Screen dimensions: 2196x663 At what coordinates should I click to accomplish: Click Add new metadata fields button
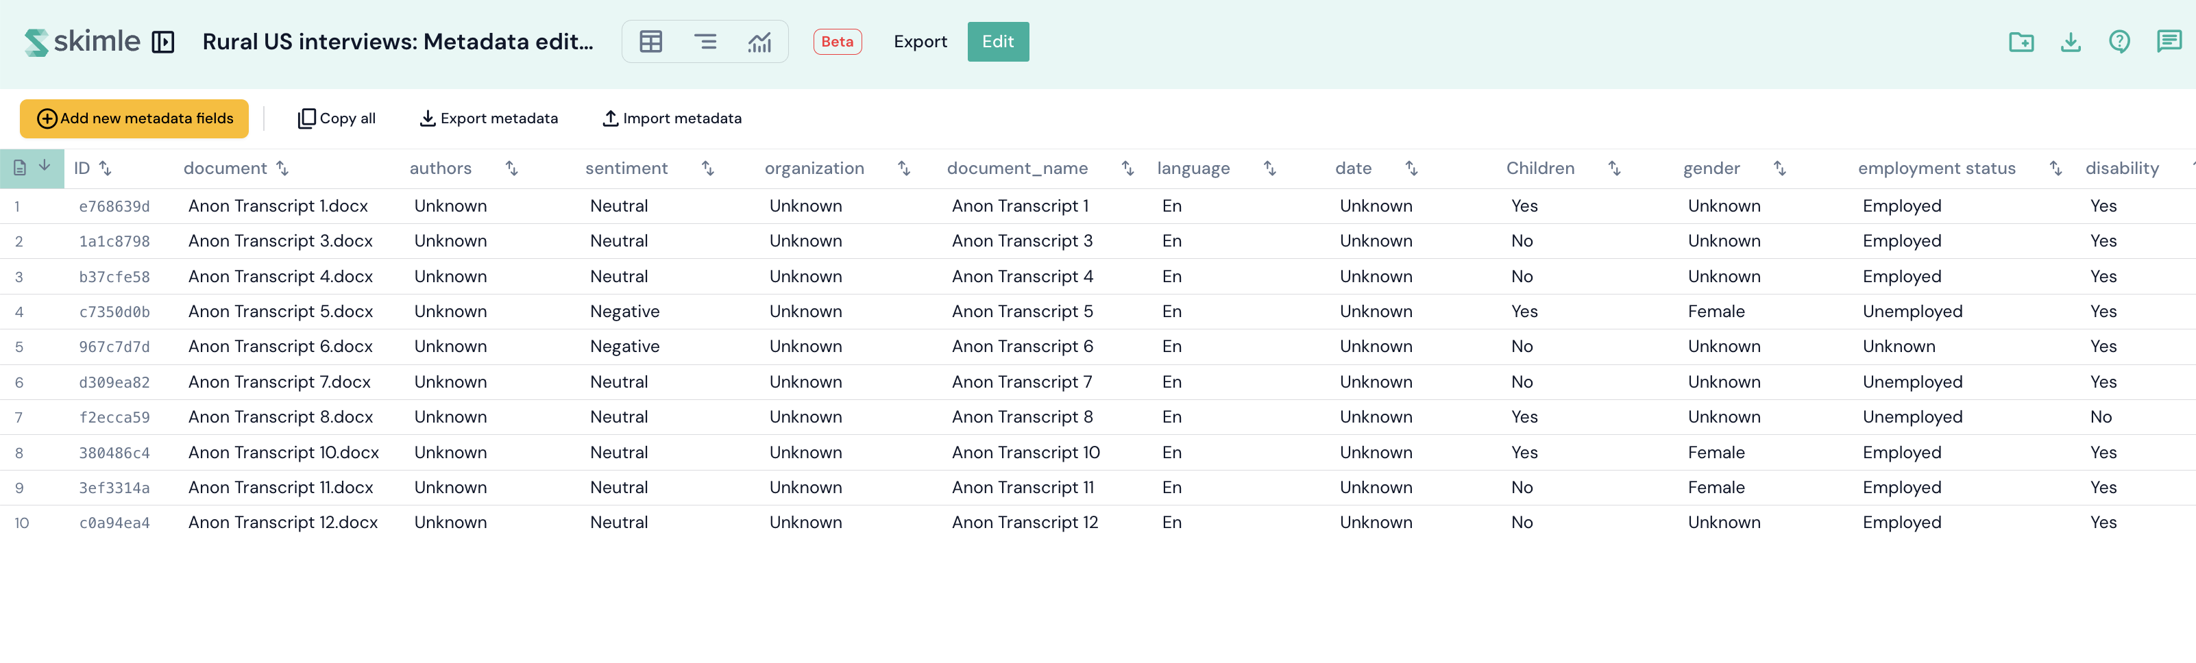[135, 118]
